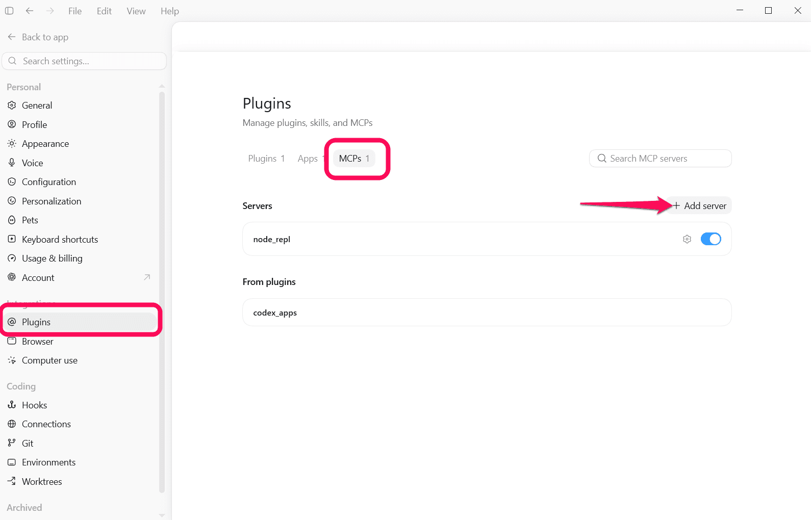Open the Usage & billing gauge icon
Image resolution: width=811 pixels, height=520 pixels.
coord(12,258)
